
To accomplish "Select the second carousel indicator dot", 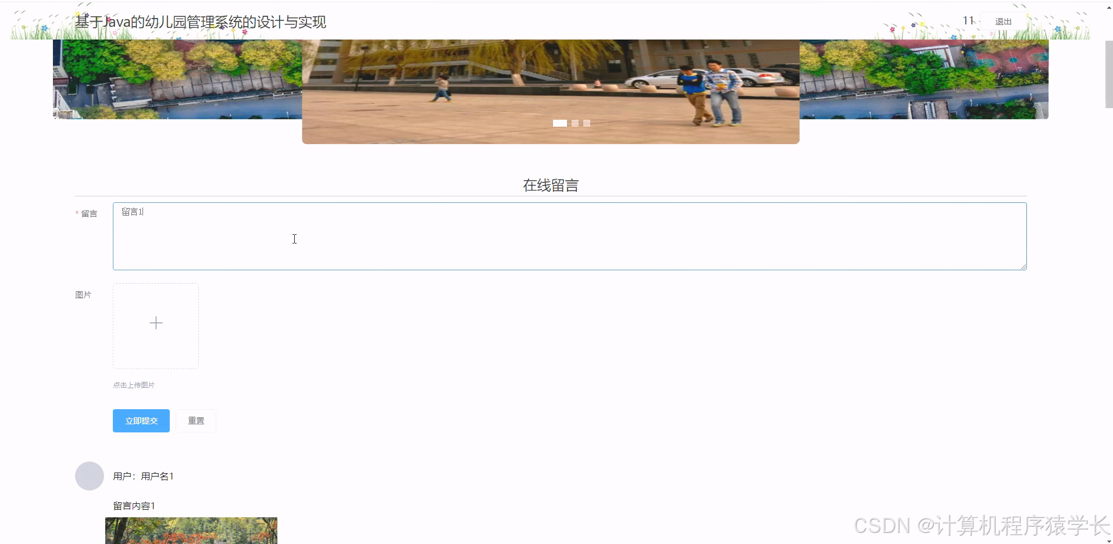I will 575,123.
